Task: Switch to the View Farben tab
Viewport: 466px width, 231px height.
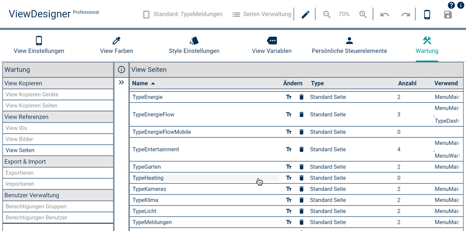Action: click(116, 45)
